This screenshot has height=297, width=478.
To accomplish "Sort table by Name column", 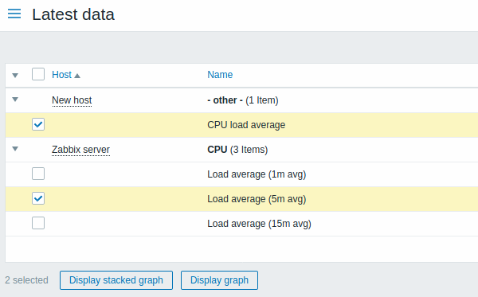I will tap(220, 75).
